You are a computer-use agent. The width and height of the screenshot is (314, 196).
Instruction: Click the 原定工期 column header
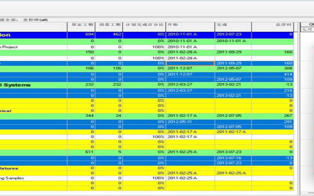(x=80, y=25)
